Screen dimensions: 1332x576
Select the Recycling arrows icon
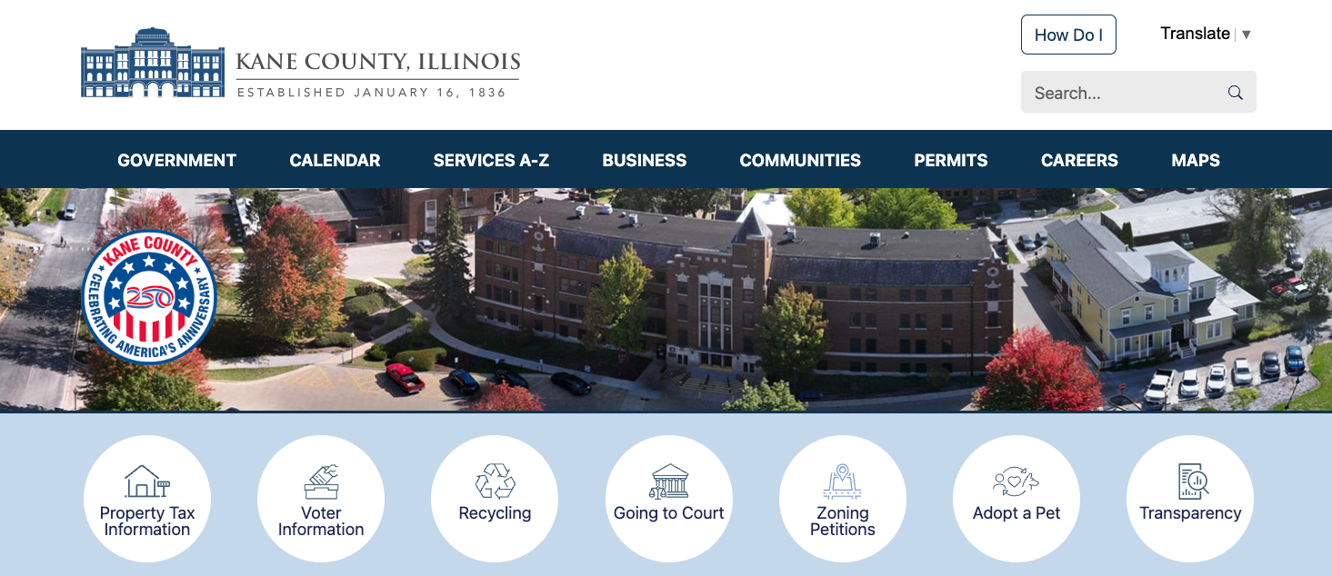click(495, 481)
